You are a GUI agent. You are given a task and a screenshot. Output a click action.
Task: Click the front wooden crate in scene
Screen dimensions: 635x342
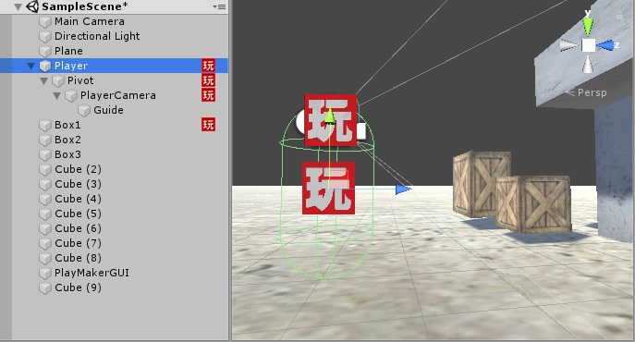[x=533, y=204]
